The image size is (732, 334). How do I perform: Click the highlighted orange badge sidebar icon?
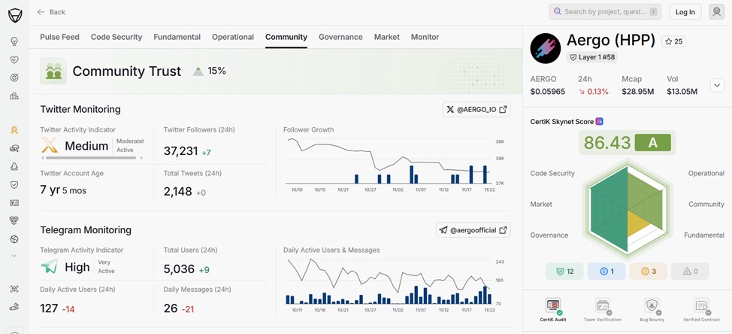tap(14, 130)
